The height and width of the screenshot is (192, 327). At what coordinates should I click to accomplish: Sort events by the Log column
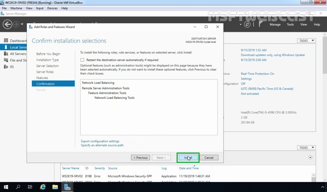coord(164,168)
